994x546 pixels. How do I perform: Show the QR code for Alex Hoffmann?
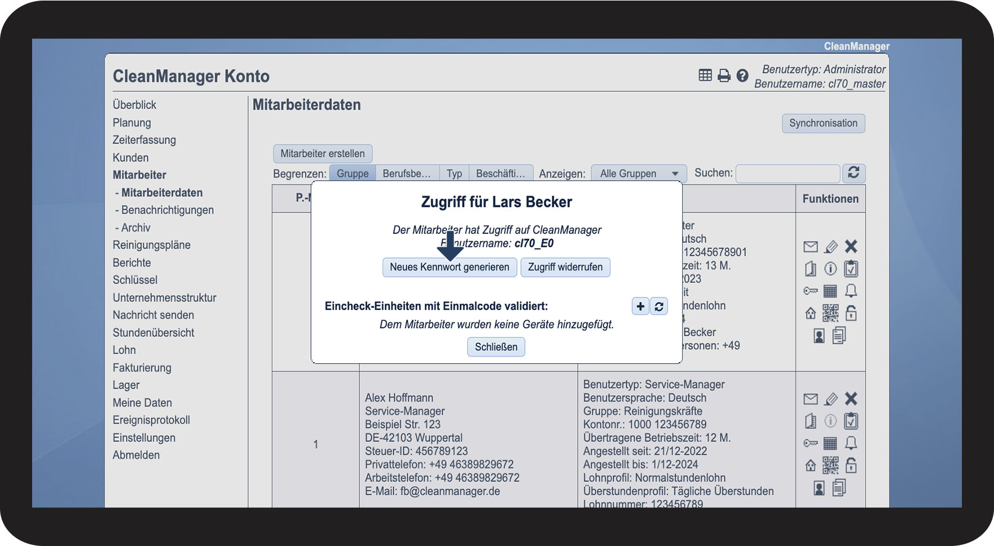click(830, 466)
